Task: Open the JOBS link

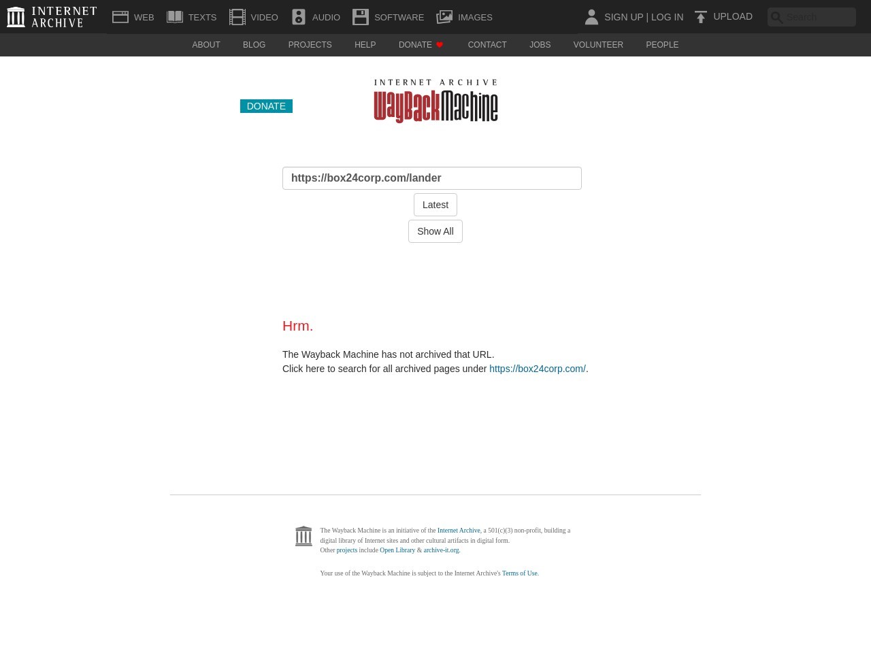Action: point(540,45)
